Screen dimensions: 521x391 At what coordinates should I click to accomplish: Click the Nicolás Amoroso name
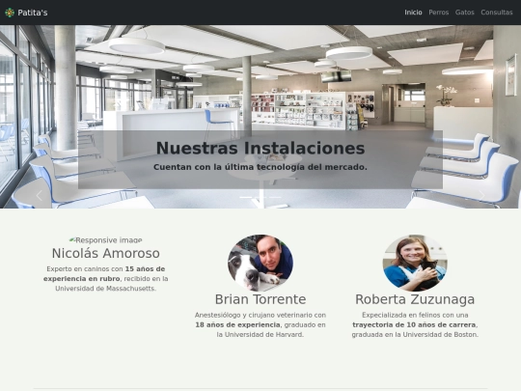click(106, 253)
